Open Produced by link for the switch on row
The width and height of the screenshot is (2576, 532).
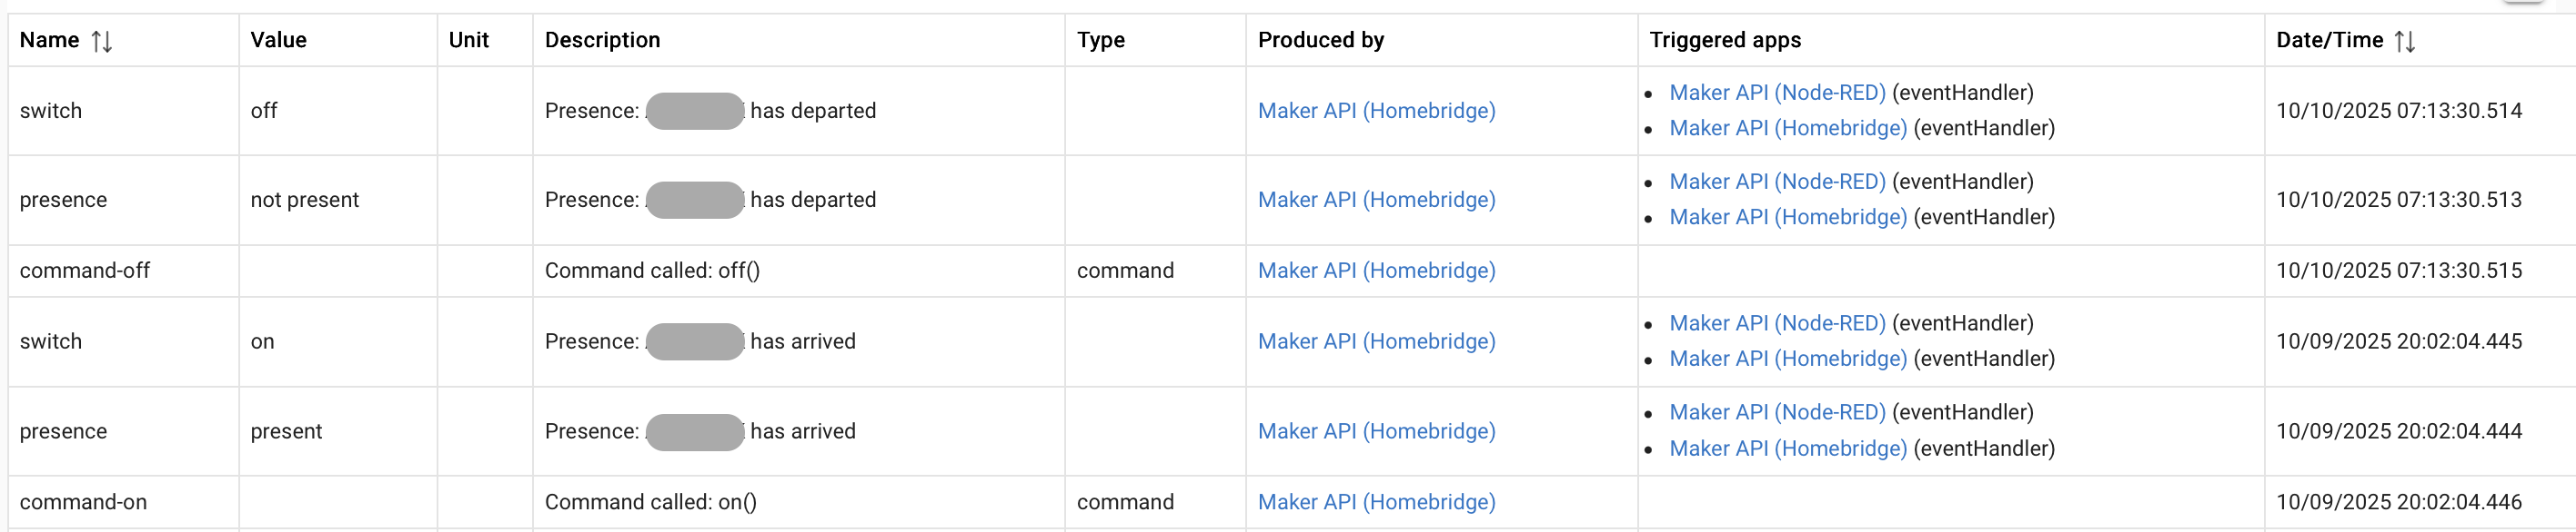coord(1376,341)
